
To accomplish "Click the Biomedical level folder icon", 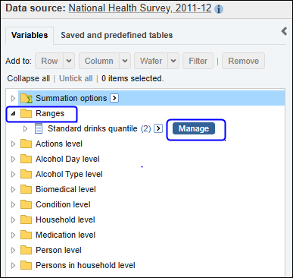I will coord(26,189).
